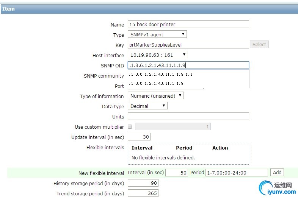Click the disabled custom multiplier value field

[x=173, y=126]
